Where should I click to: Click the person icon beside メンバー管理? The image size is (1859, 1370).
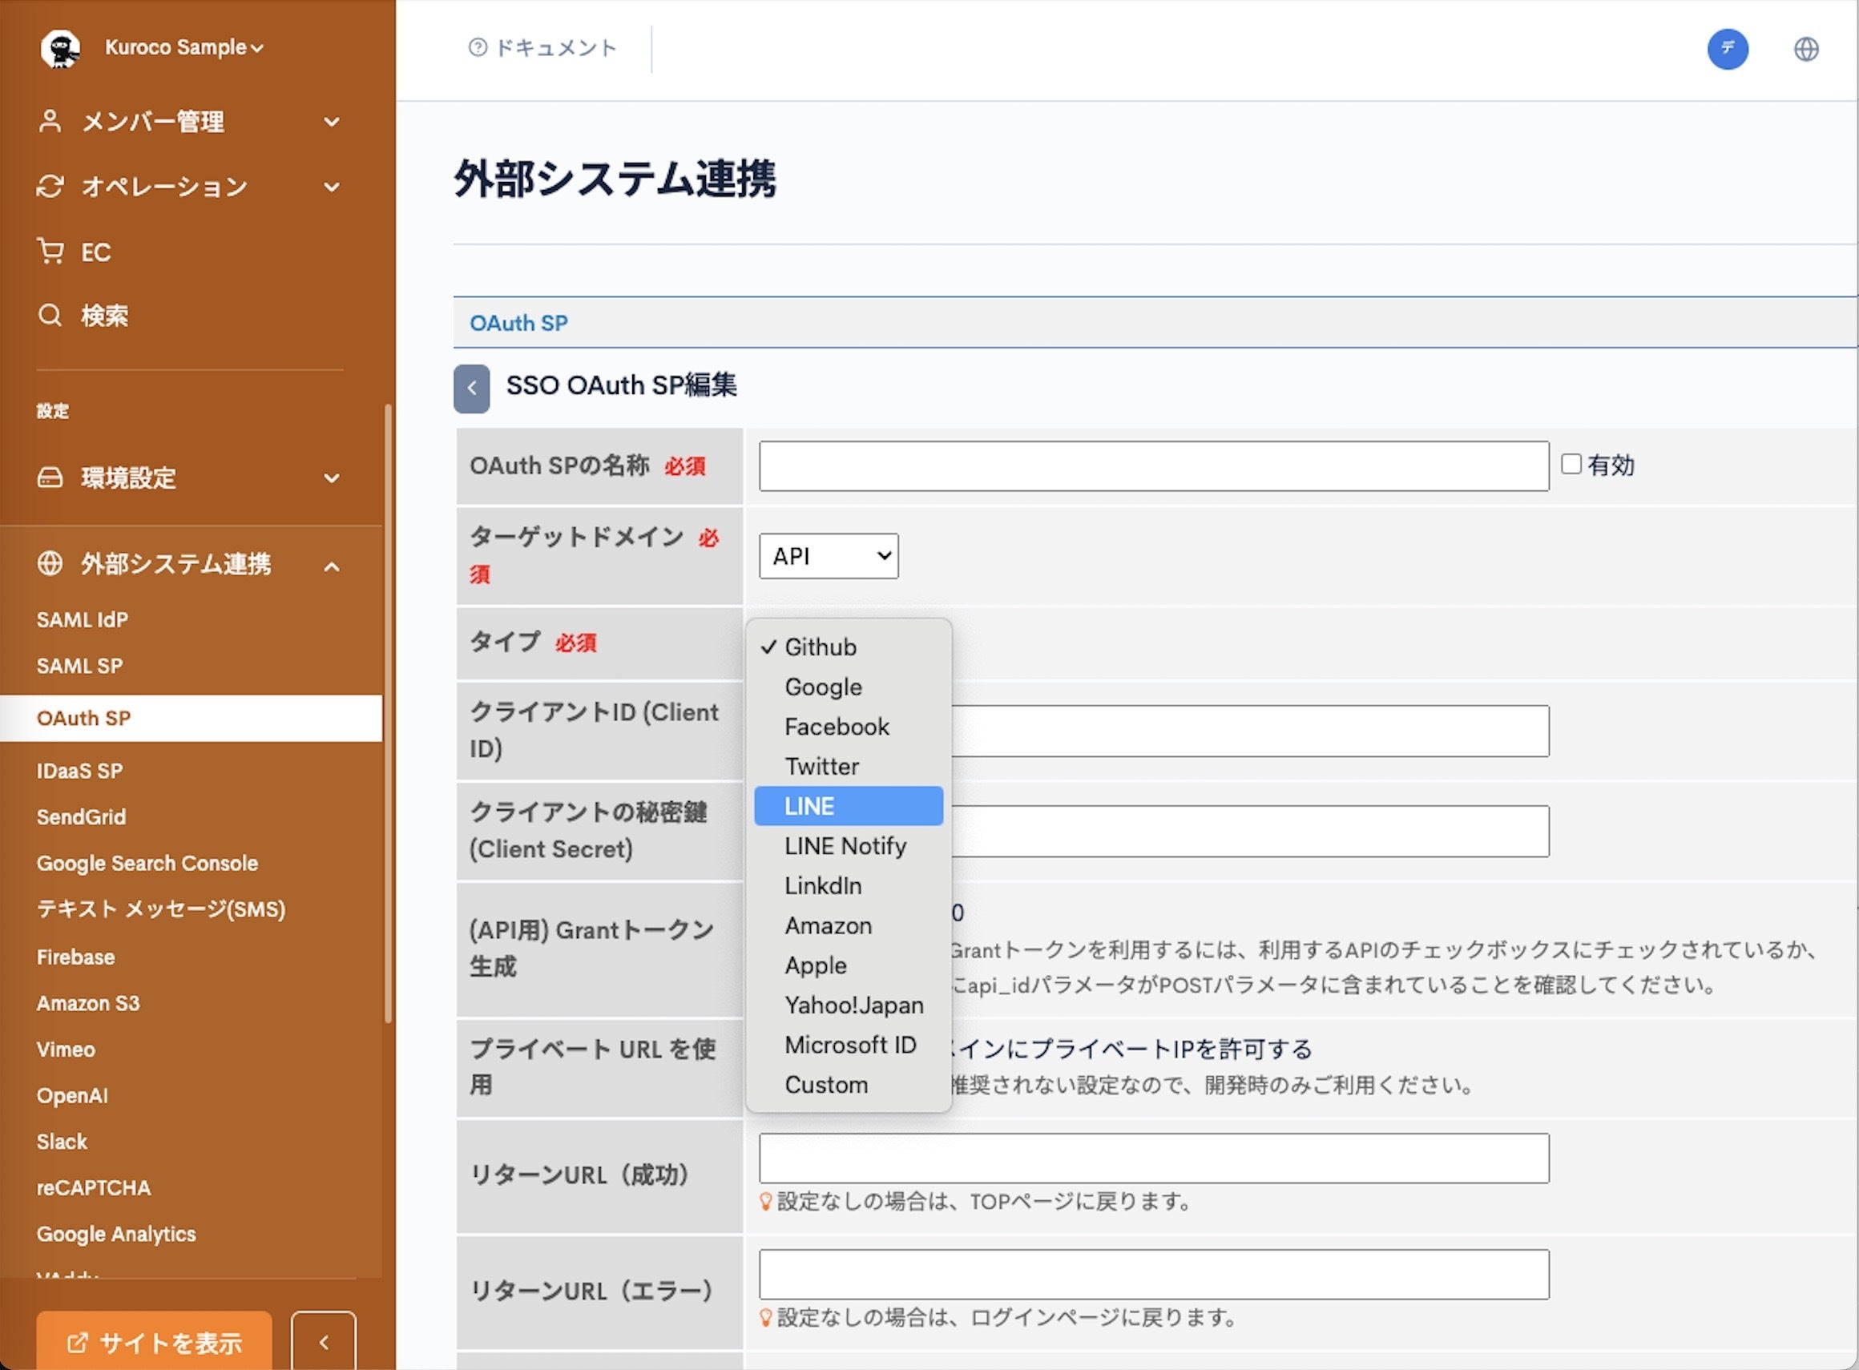click(x=50, y=122)
